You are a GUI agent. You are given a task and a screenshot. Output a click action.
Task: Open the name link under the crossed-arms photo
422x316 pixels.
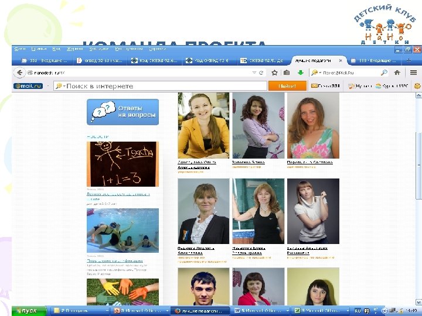pyautogui.click(x=248, y=162)
